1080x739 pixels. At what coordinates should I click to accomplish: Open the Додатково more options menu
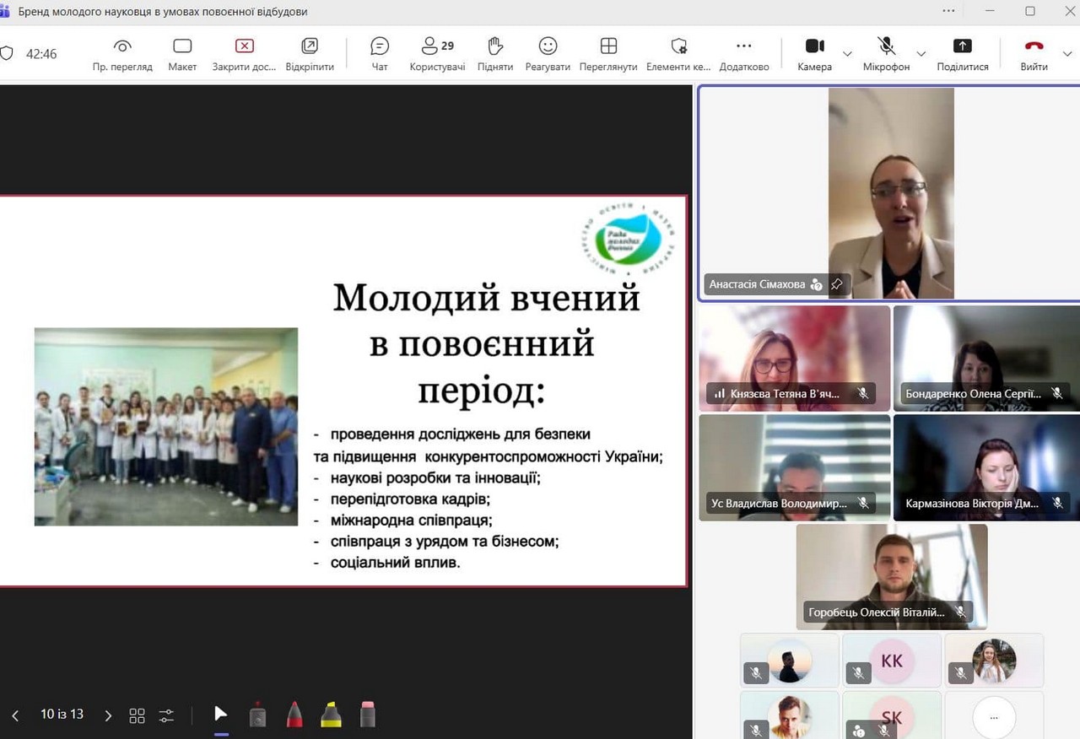(743, 53)
